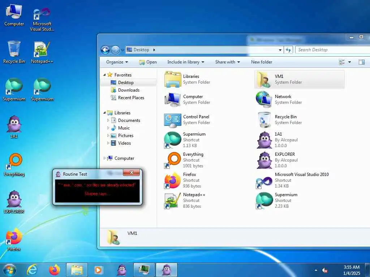Show hidden tray icons arrow
Screen dimensions: 370x277
point(316,270)
